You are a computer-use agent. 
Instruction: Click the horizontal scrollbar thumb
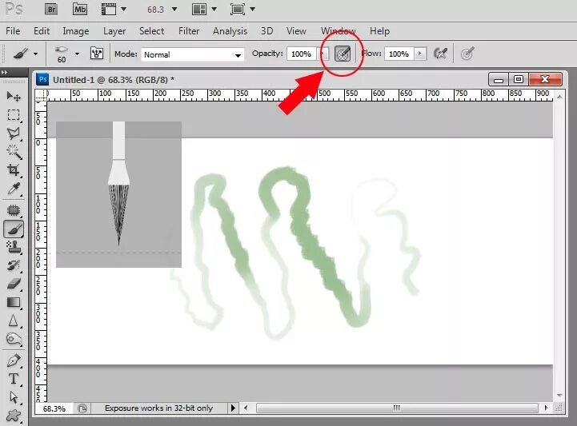[x=397, y=408]
